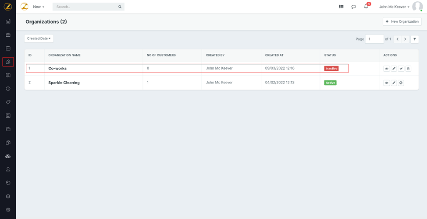427x219 pixels.
Task: Click the user avatar picture
Action: pyautogui.click(x=417, y=7)
